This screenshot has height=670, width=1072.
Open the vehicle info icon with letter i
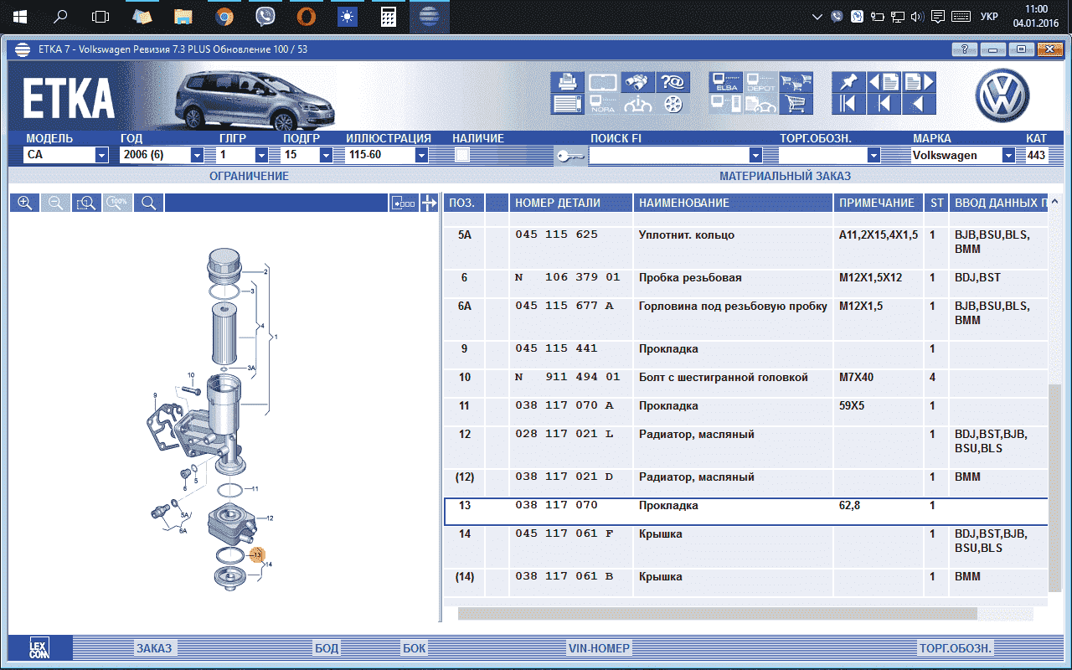638,104
